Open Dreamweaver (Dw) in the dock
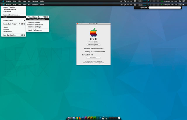 [94, 118]
